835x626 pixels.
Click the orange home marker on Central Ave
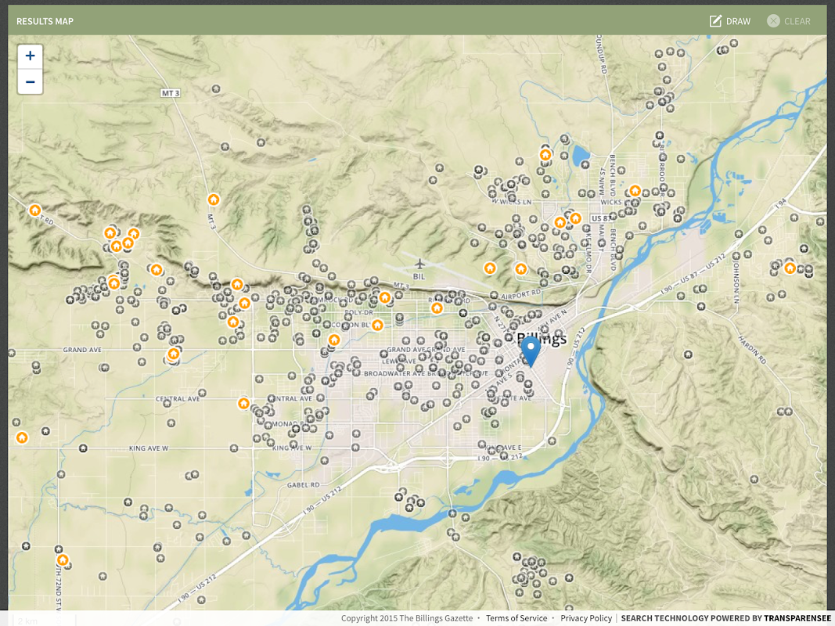coord(243,403)
